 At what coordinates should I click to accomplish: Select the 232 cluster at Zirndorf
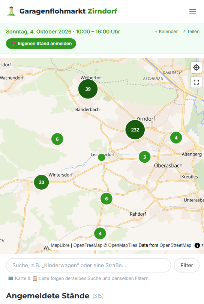(135, 130)
